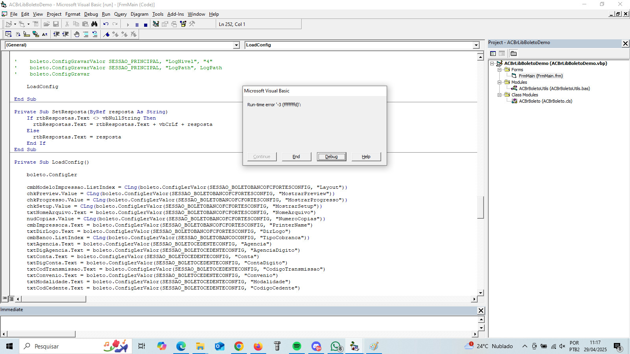Open the Object Browser icon

click(x=183, y=24)
